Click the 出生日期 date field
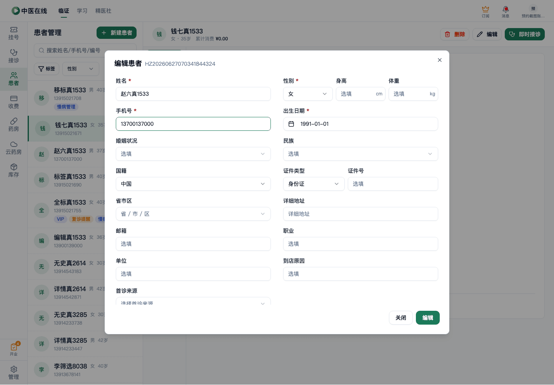 pyautogui.click(x=360, y=124)
